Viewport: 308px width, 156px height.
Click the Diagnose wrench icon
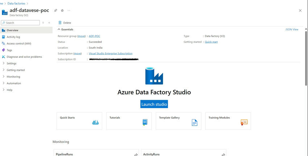click(3, 57)
